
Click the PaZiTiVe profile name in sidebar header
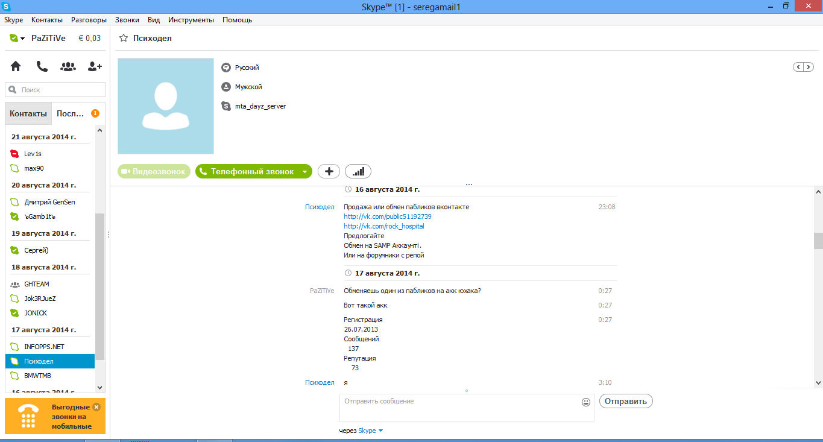[48, 38]
